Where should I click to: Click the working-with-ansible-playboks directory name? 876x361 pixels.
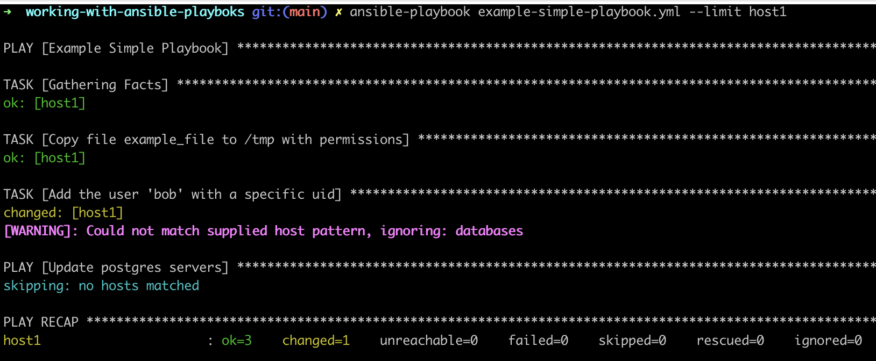point(135,12)
